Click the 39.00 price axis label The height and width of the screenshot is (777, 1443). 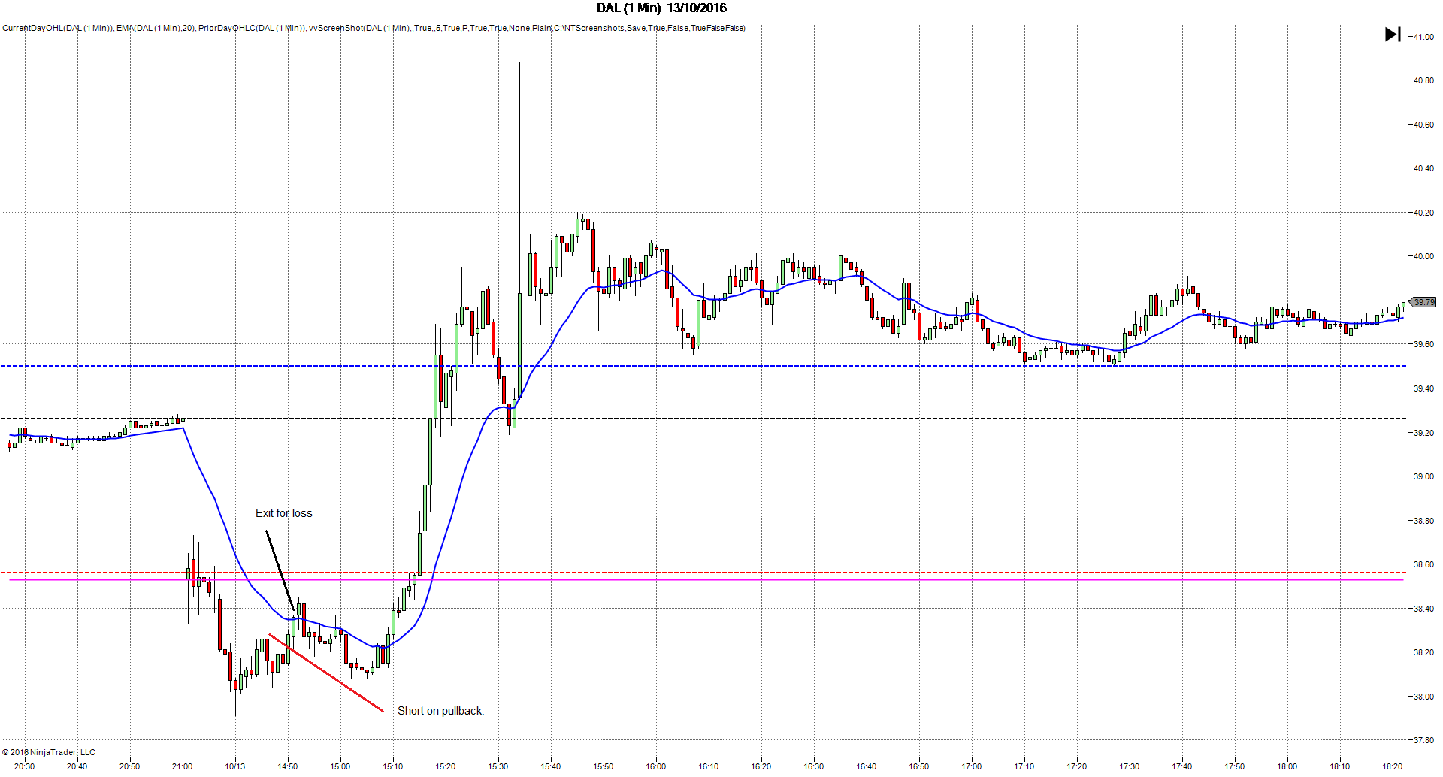1423,476
